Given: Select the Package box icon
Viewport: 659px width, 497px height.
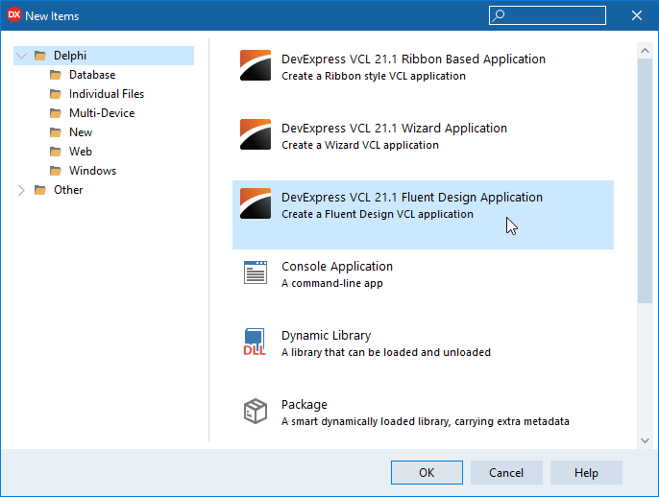Looking at the screenshot, I should (x=256, y=411).
